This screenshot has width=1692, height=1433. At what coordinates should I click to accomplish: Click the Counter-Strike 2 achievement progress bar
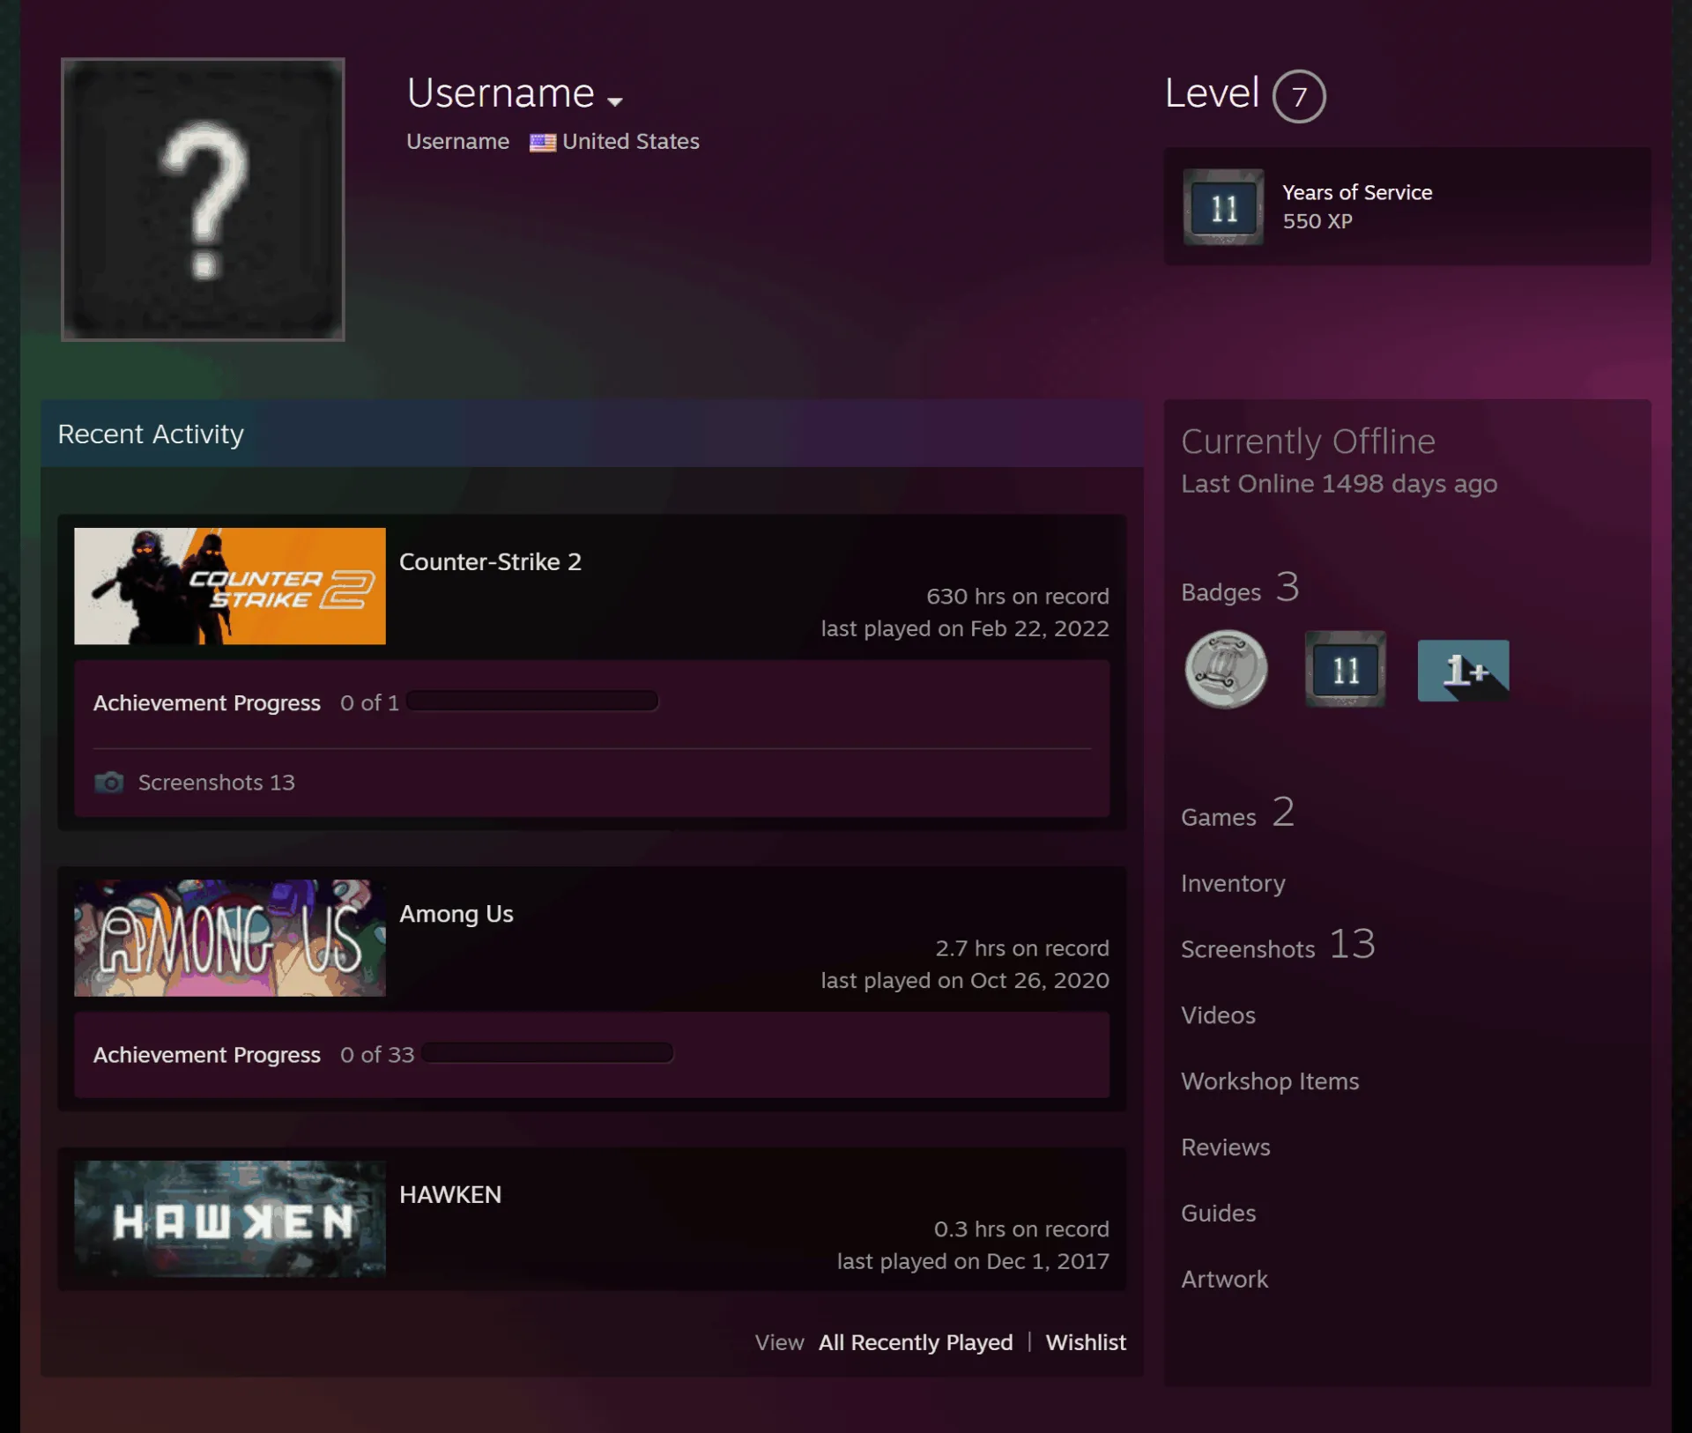point(532,702)
